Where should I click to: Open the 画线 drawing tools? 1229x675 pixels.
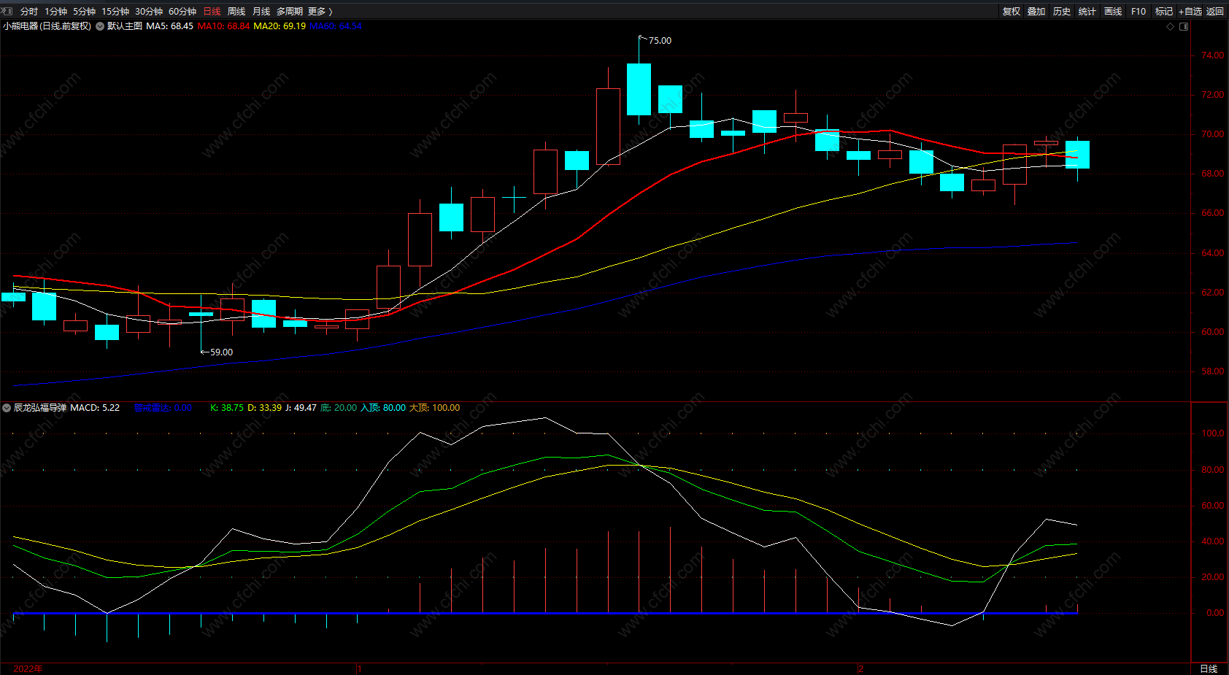1113,11
